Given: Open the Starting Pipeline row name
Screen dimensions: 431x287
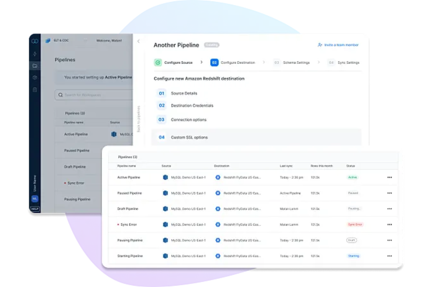Looking at the screenshot, I should click(130, 256).
